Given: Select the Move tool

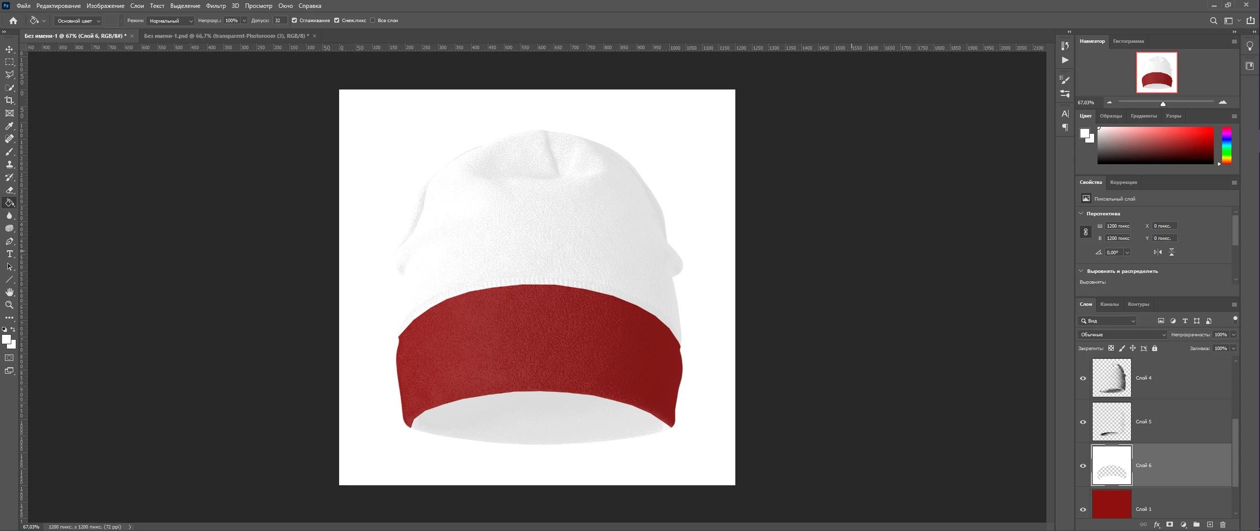Looking at the screenshot, I should (9, 49).
